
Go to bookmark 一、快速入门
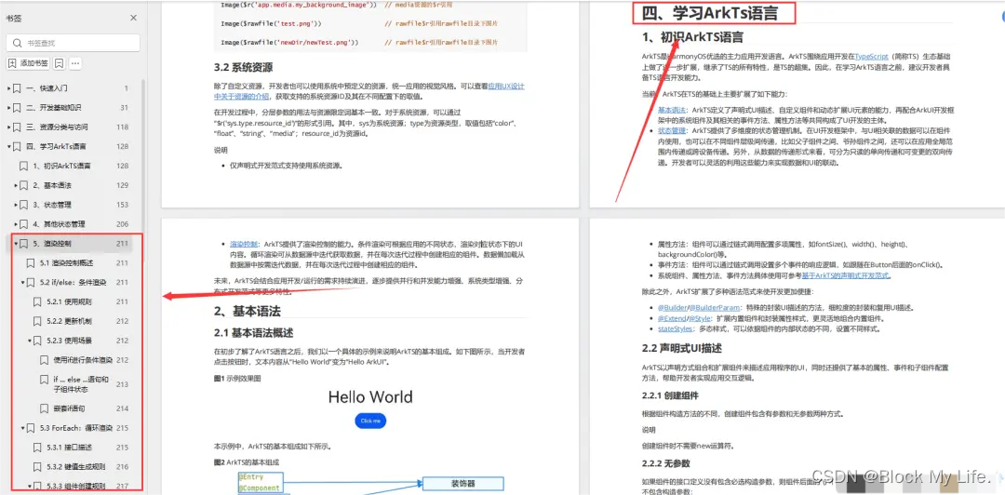click(47, 87)
